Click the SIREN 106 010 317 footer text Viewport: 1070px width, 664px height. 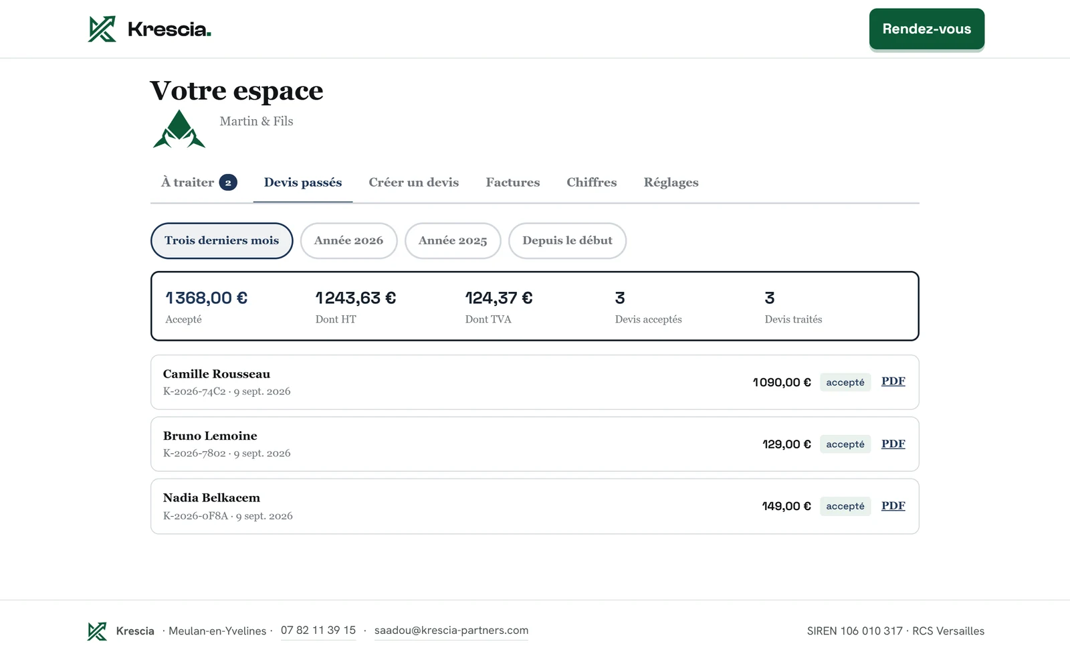pos(855,631)
